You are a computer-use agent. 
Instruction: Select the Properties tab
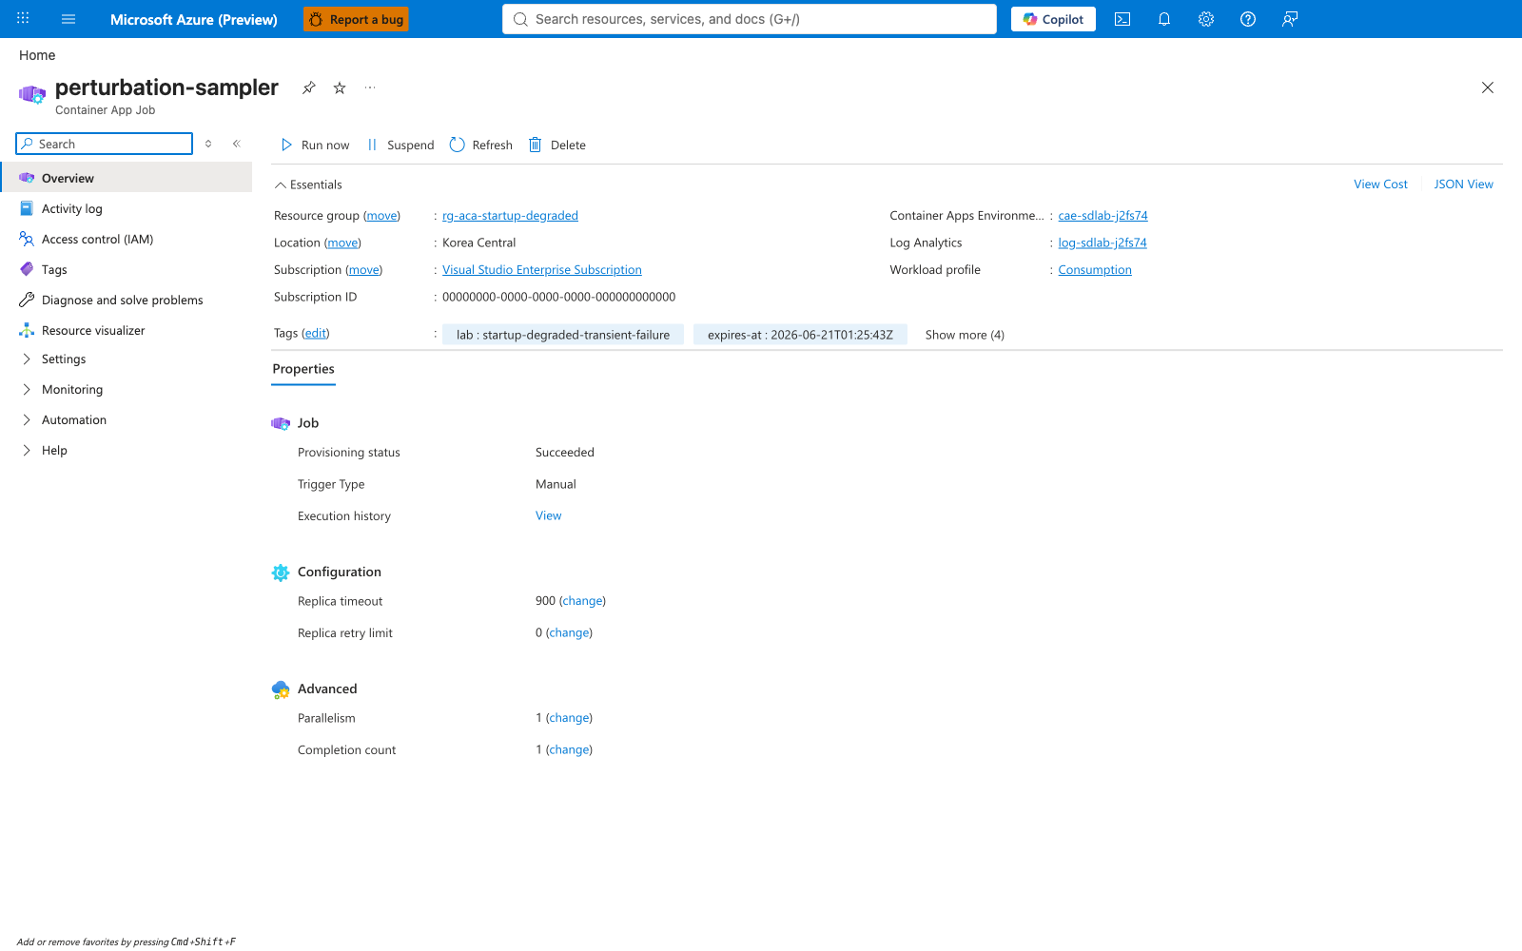point(303,369)
